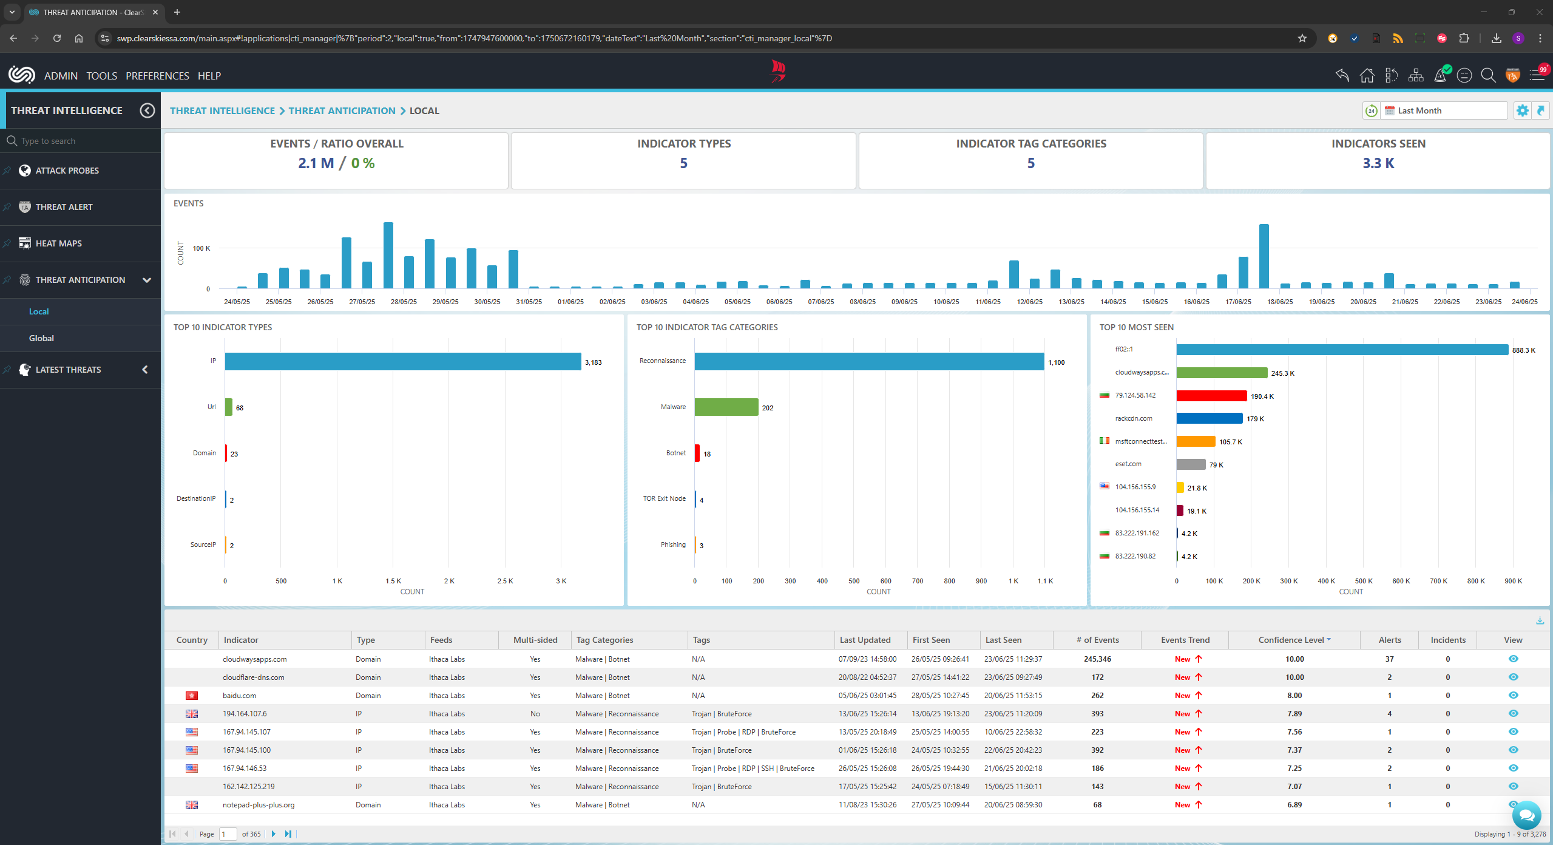
Task: Click the 24-hour auto-refresh timer control
Action: pos(1372,110)
